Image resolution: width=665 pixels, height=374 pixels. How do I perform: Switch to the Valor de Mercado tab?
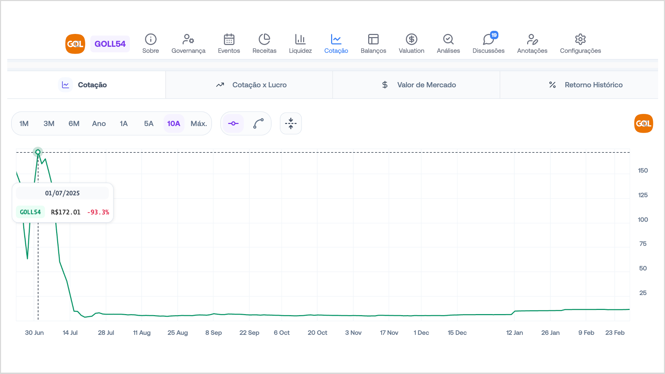(x=418, y=85)
